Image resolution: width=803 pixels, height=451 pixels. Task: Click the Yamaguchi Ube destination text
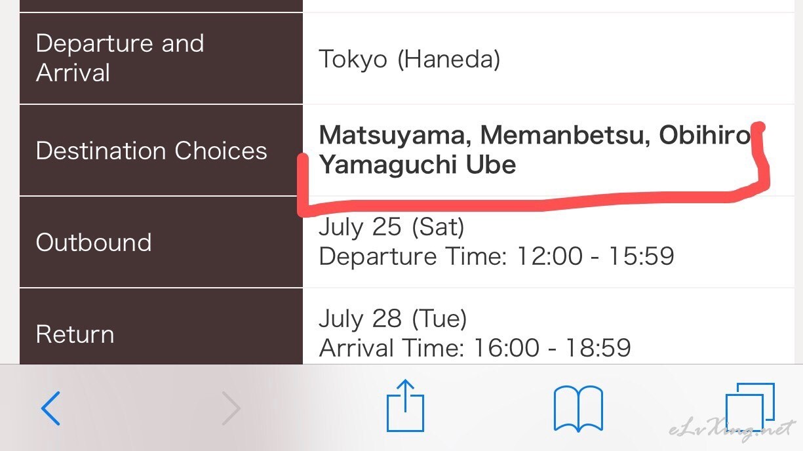click(418, 165)
